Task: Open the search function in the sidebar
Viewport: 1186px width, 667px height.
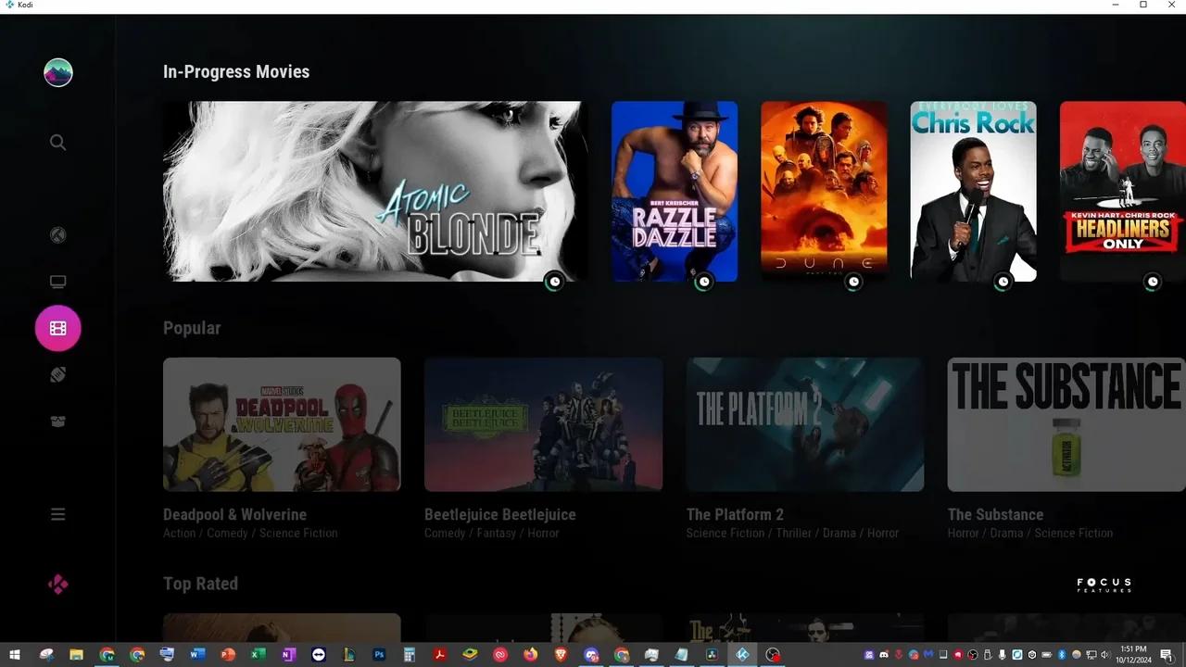Action: point(57,142)
